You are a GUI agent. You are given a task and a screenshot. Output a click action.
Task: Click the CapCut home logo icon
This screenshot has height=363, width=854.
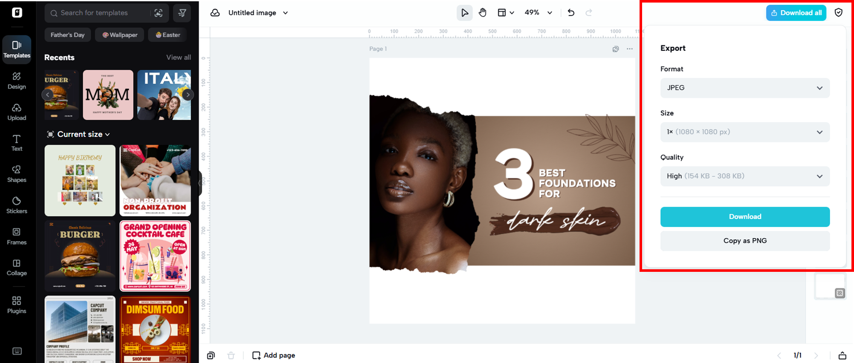point(17,12)
